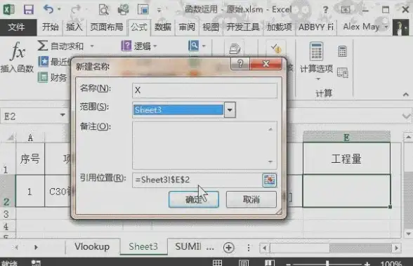413x266 pixels.
Task: Switch to Page Layout view icon
Action: tap(244, 263)
